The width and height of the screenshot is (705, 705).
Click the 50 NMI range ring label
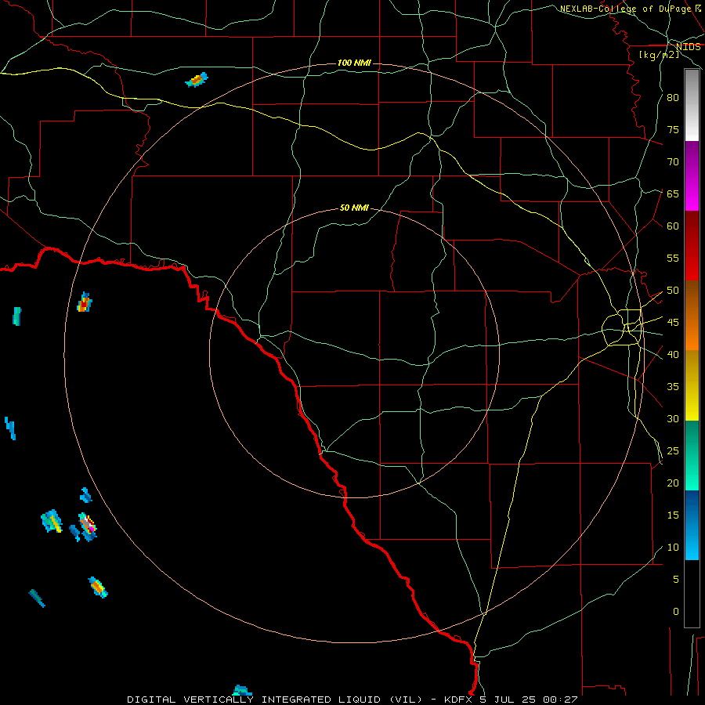pyautogui.click(x=354, y=208)
